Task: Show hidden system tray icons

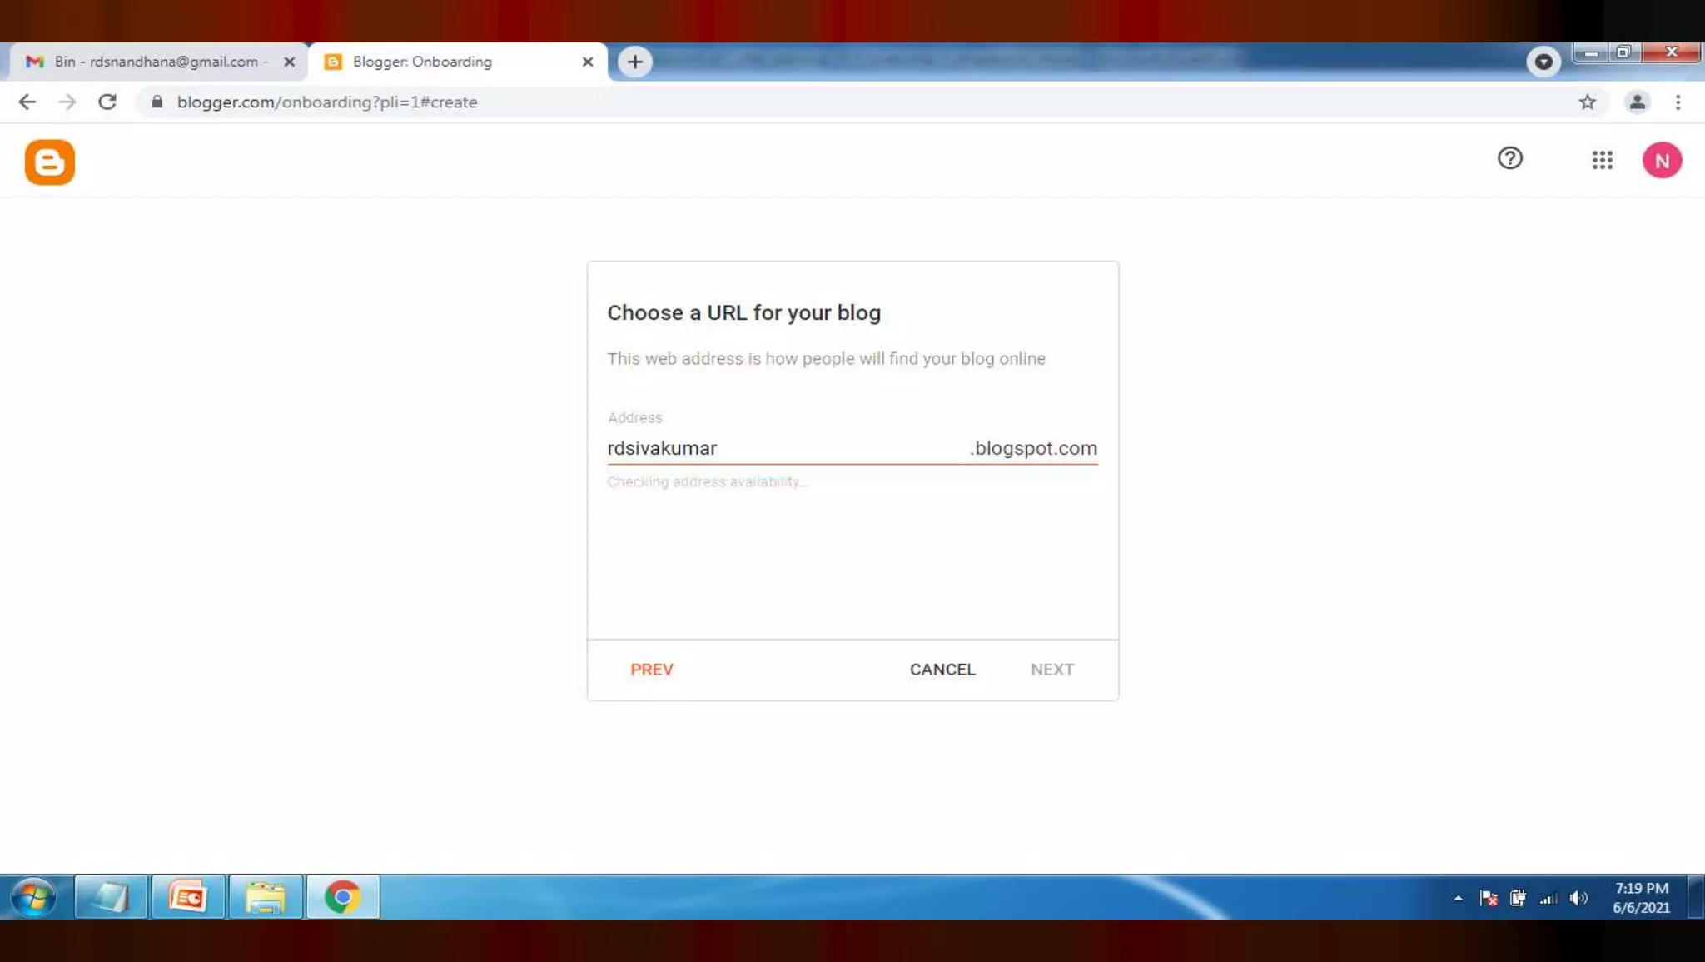Action: coord(1458,898)
